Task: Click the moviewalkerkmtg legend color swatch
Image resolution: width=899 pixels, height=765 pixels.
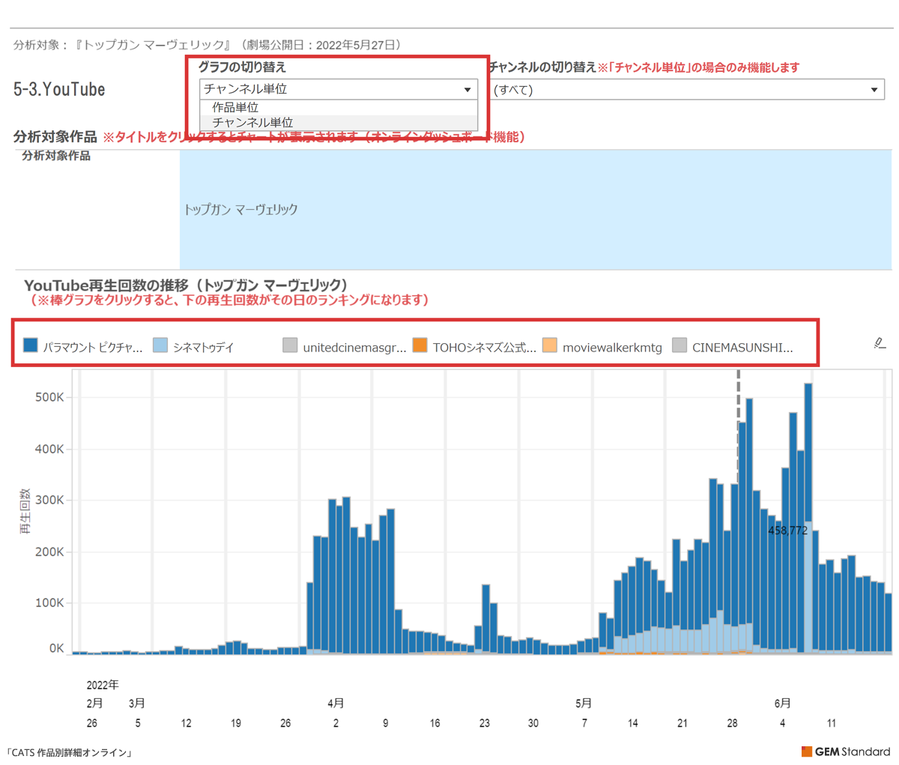Action: 550,345
